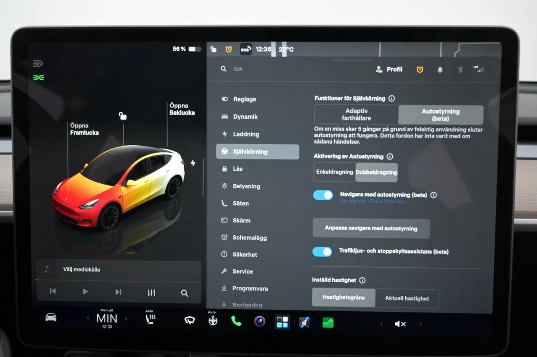Open the Lås menu
Viewport: 537px width, 357px height.
257,169
